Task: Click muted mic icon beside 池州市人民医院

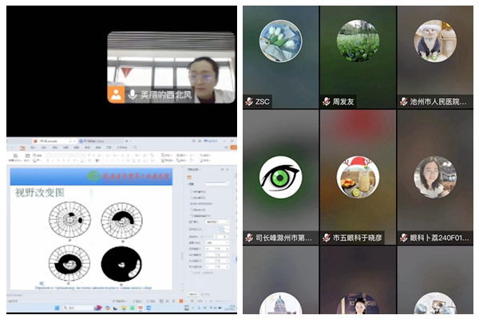Action: click(x=403, y=101)
